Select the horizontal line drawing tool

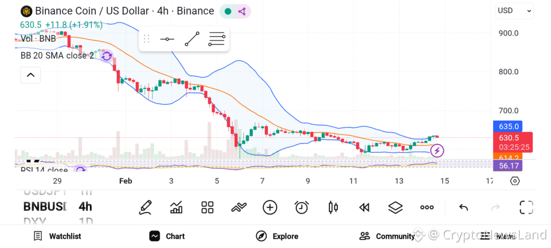coord(167,39)
